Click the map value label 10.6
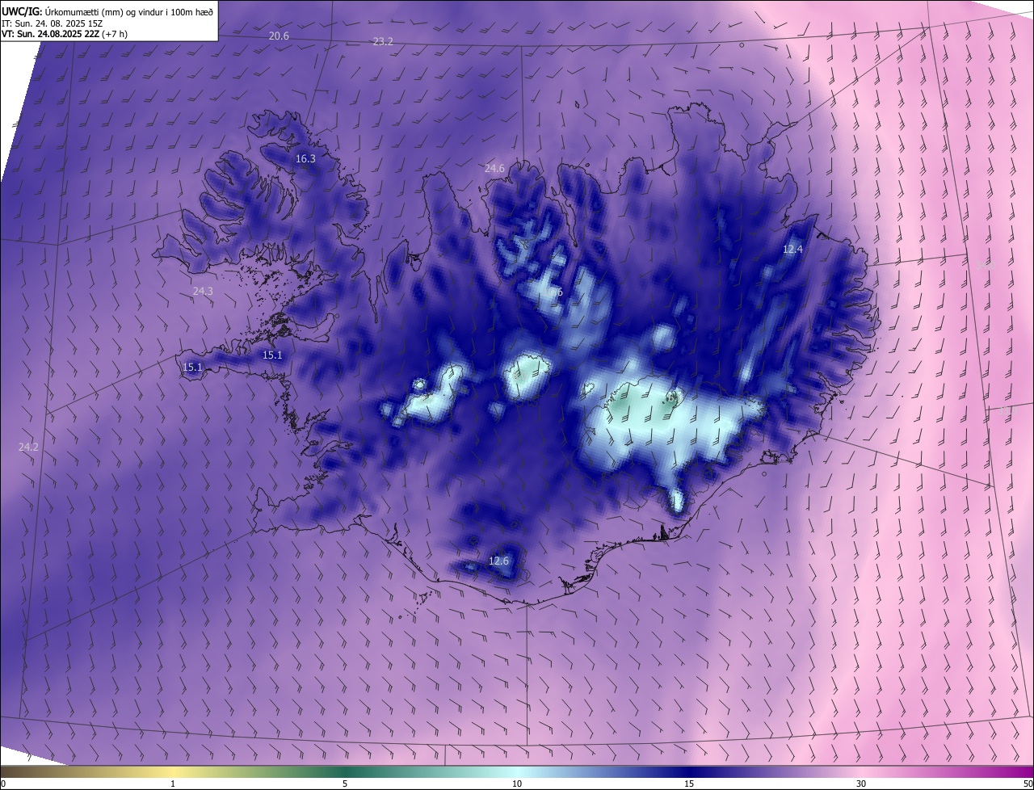 pyautogui.click(x=553, y=292)
